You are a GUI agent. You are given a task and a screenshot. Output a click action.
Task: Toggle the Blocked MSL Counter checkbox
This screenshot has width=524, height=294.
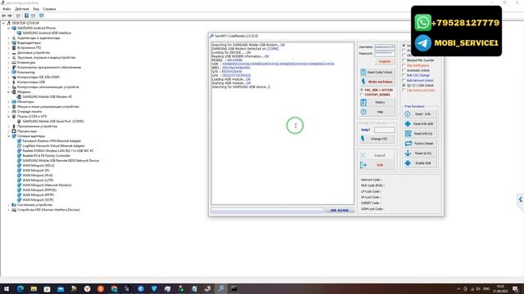(x=404, y=60)
